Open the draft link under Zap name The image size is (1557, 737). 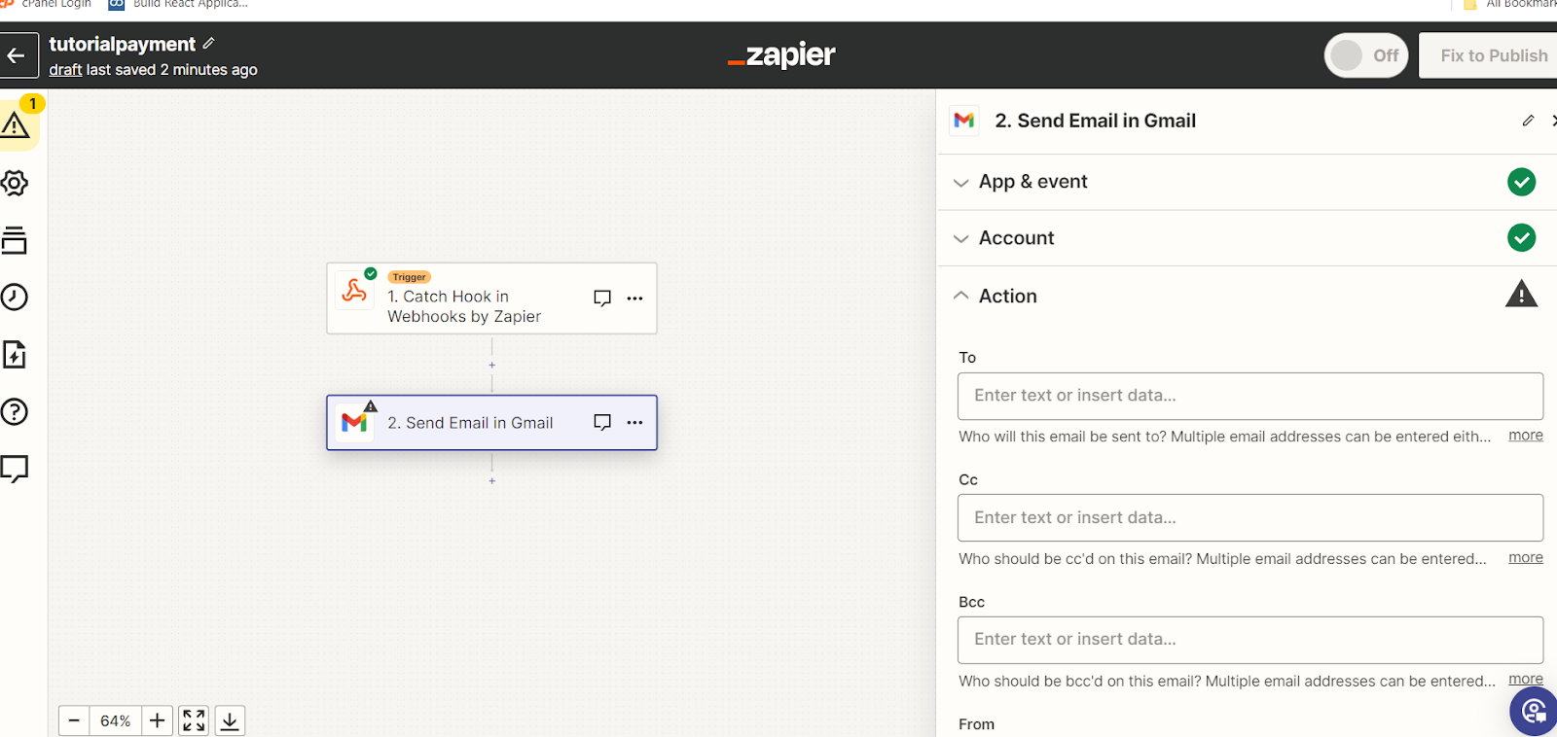65,70
